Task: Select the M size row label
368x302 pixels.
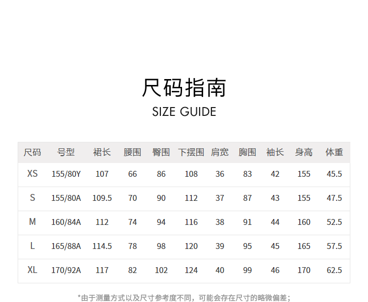Action: [x=32, y=222]
